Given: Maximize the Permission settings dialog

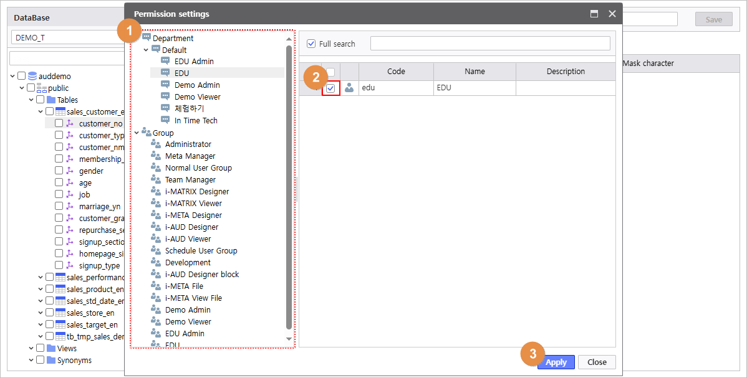Looking at the screenshot, I should 594,14.
